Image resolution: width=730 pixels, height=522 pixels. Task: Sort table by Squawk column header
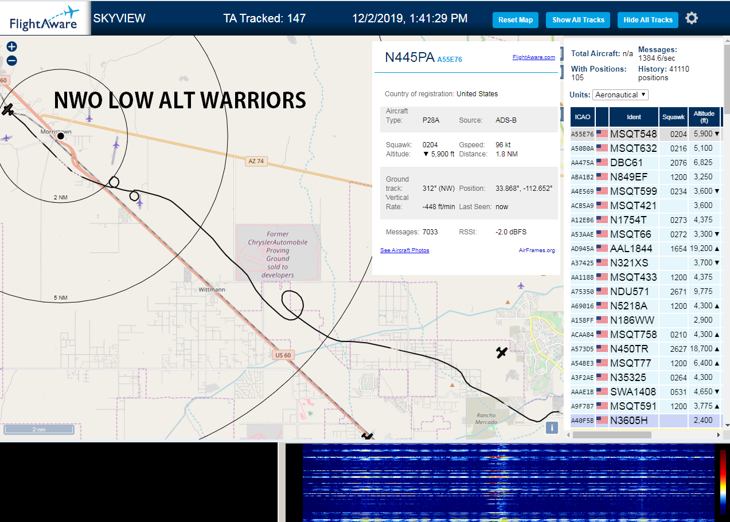(673, 117)
